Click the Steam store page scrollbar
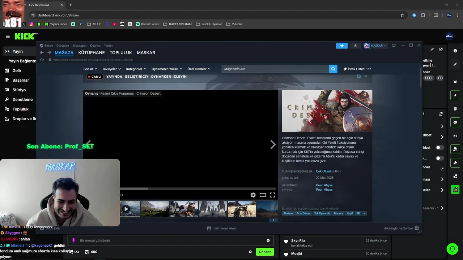This screenshot has height=260, width=463. click(421, 78)
